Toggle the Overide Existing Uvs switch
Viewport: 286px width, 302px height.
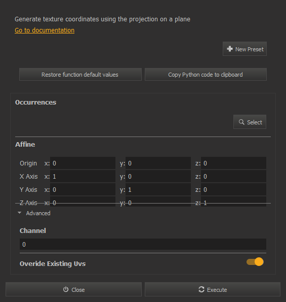[255, 262]
